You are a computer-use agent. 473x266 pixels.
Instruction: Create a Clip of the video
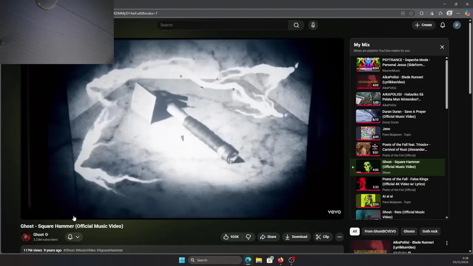pyautogui.click(x=322, y=237)
